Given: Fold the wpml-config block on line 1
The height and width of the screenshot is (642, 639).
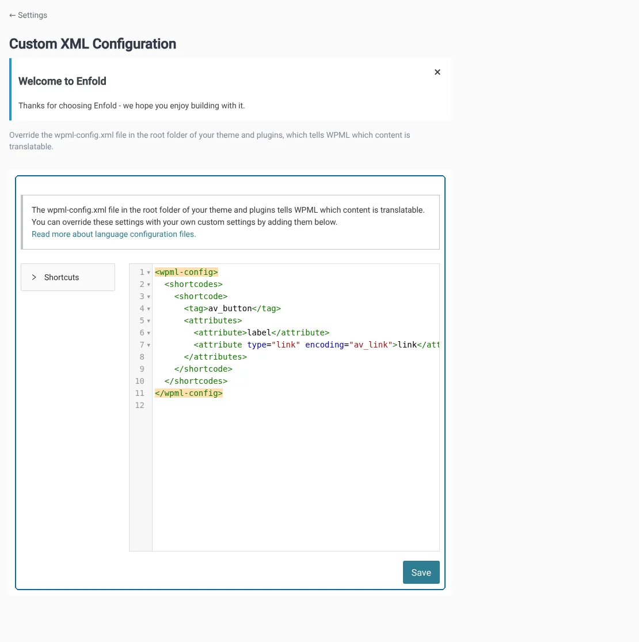Looking at the screenshot, I should pyautogui.click(x=149, y=272).
